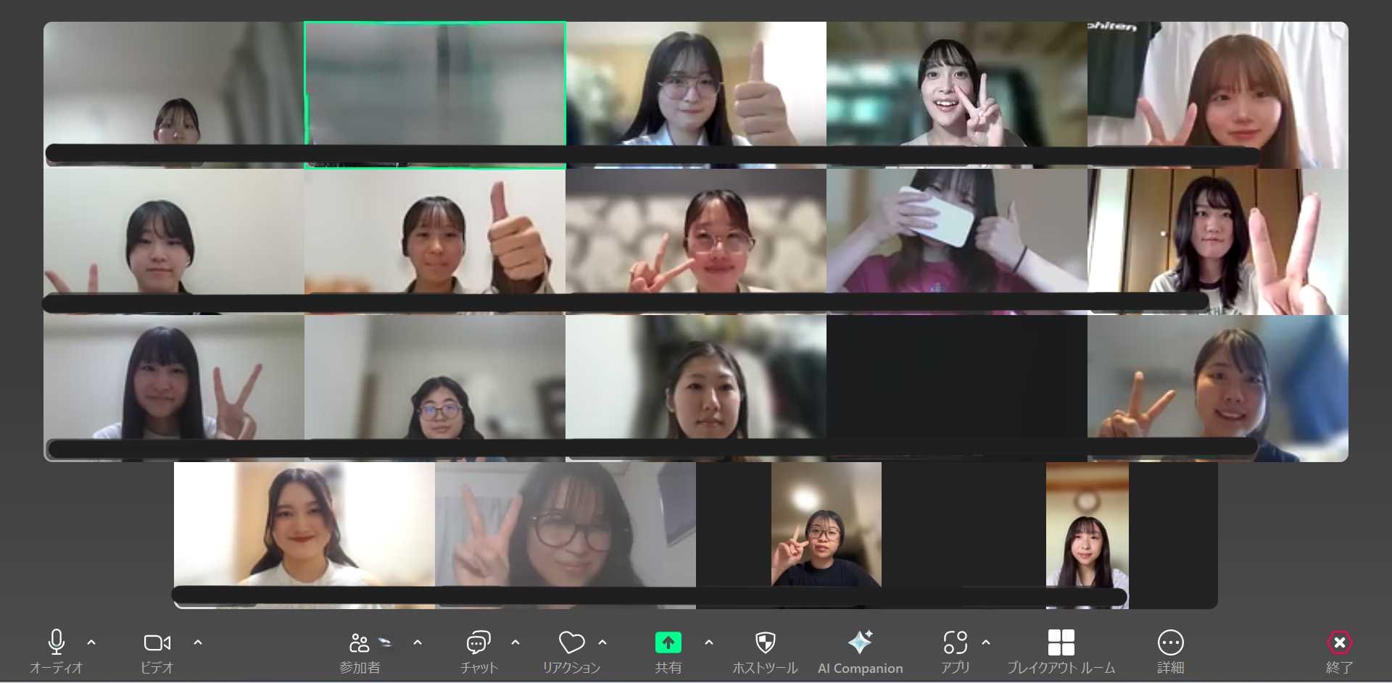Image resolution: width=1392 pixels, height=683 pixels.
Task: Select the black camera-off participant tile
Action: [956, 377]
